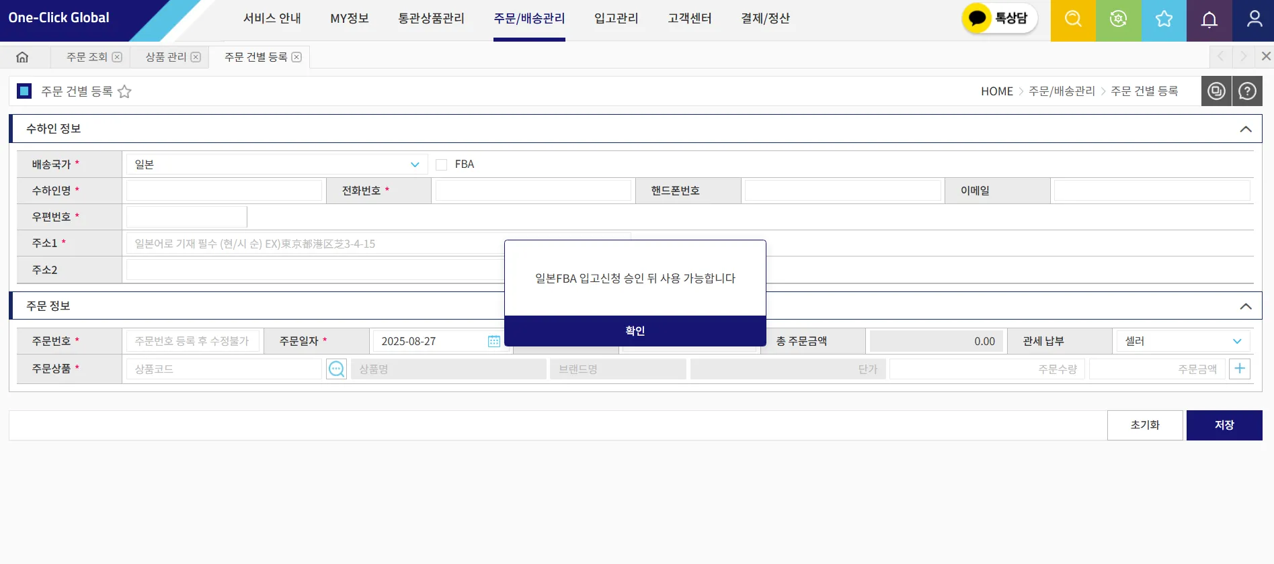Image resolution: width=1274 pixels, height=564 pixels.
Task: Focus the 주문금액 input field
Action: click(1157, 369)
